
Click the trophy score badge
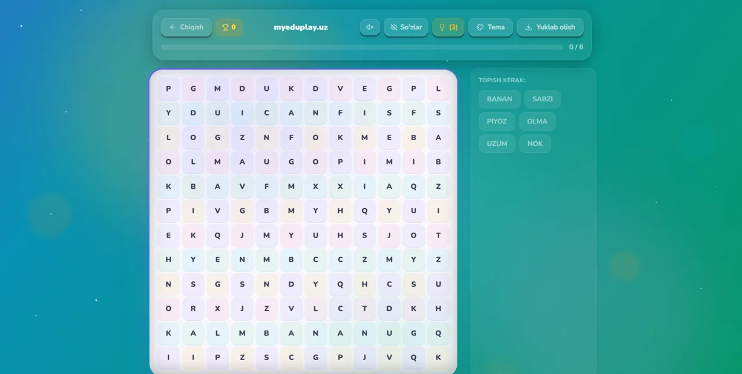pos(229,27)
